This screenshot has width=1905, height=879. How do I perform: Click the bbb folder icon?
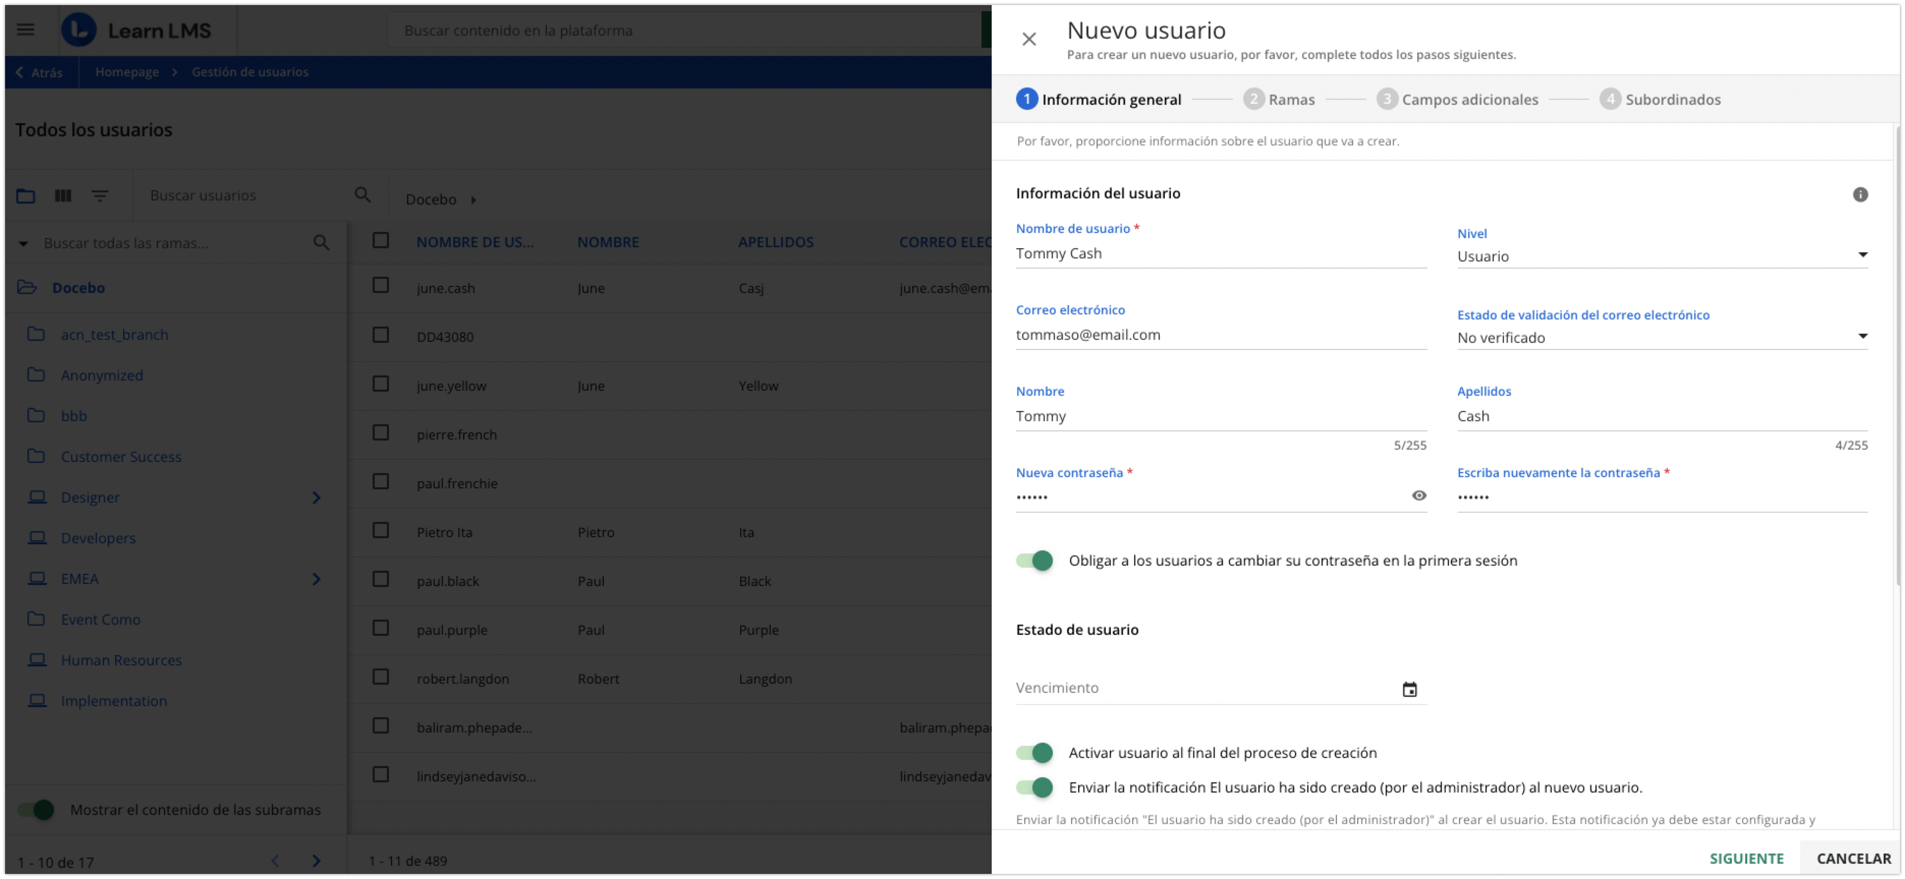coord(36,416)
